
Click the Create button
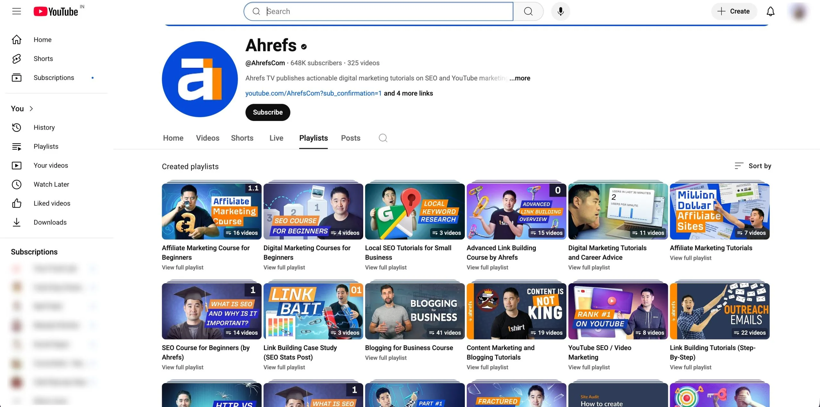[734, 11]
